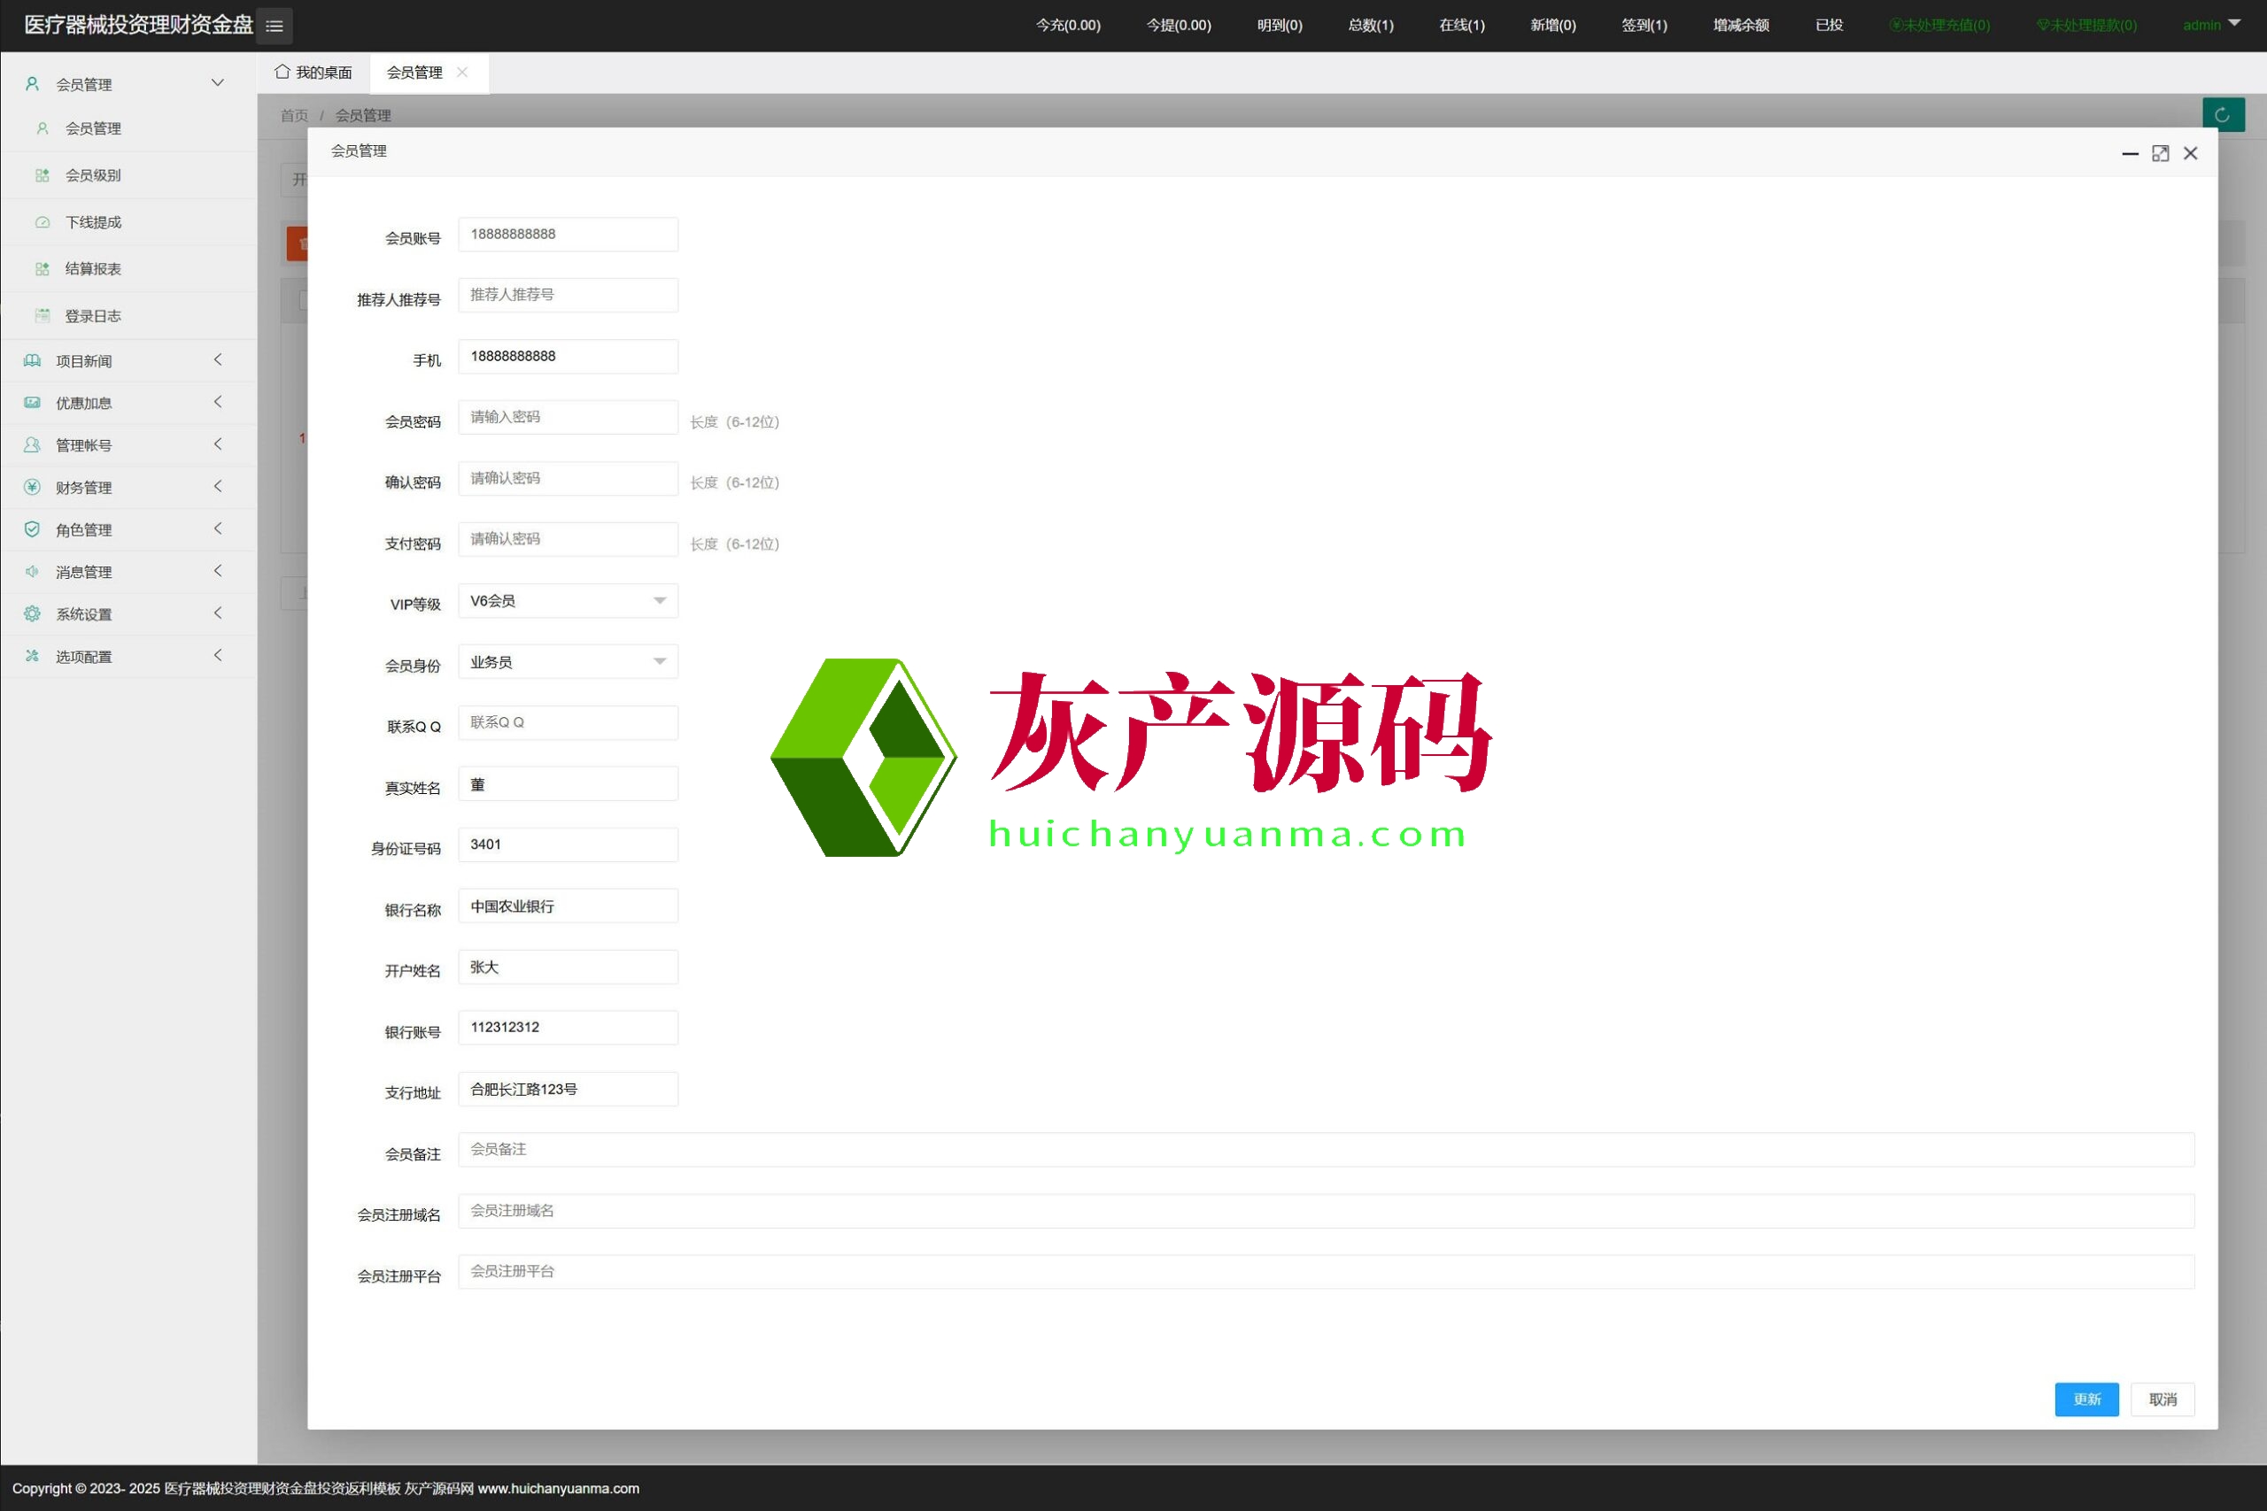Image resolution: width=2267 pixels, height=1511 pixels.
Task: Open the admin user dropdown
Action: pyautogui.click(x=2211, y=25)
